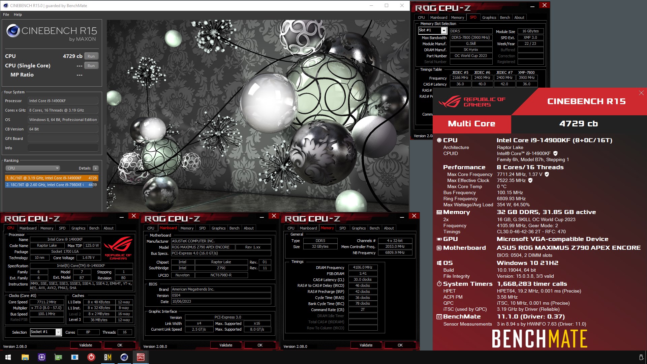
Task: Open About tab in CPU-Z SPD window
Action: [519, 18]
